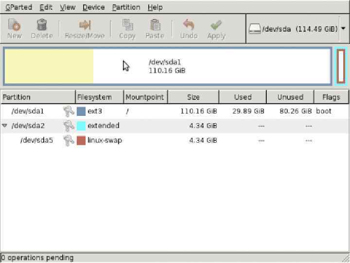Open the device selector dropdown arrow
The width and height of the screenshot is (350, 263).
(343, 29)
